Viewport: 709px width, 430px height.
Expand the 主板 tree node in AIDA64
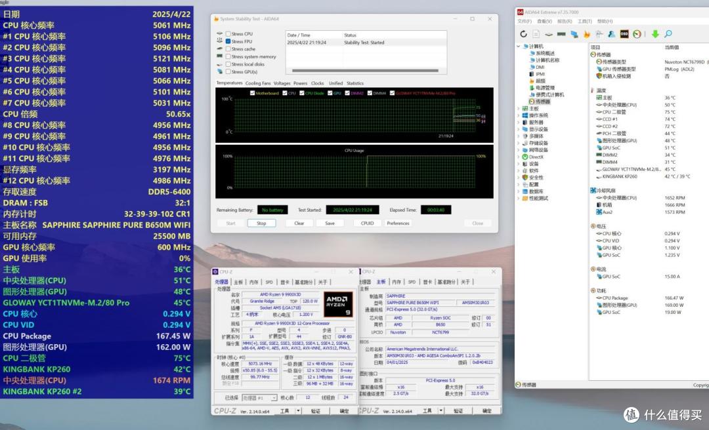point(519,108)
